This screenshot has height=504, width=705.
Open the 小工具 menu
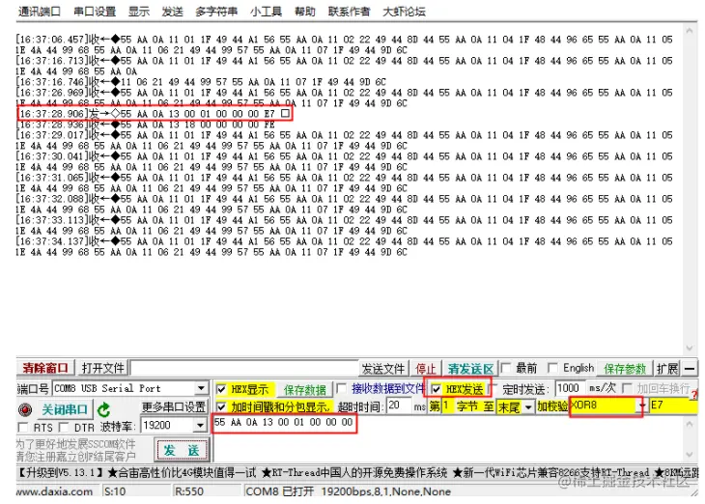(x=267, y=12)
